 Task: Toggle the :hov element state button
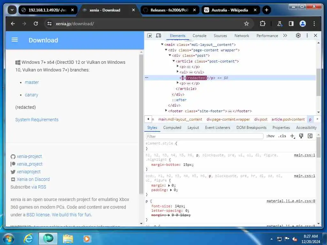(x=270, y=136)
